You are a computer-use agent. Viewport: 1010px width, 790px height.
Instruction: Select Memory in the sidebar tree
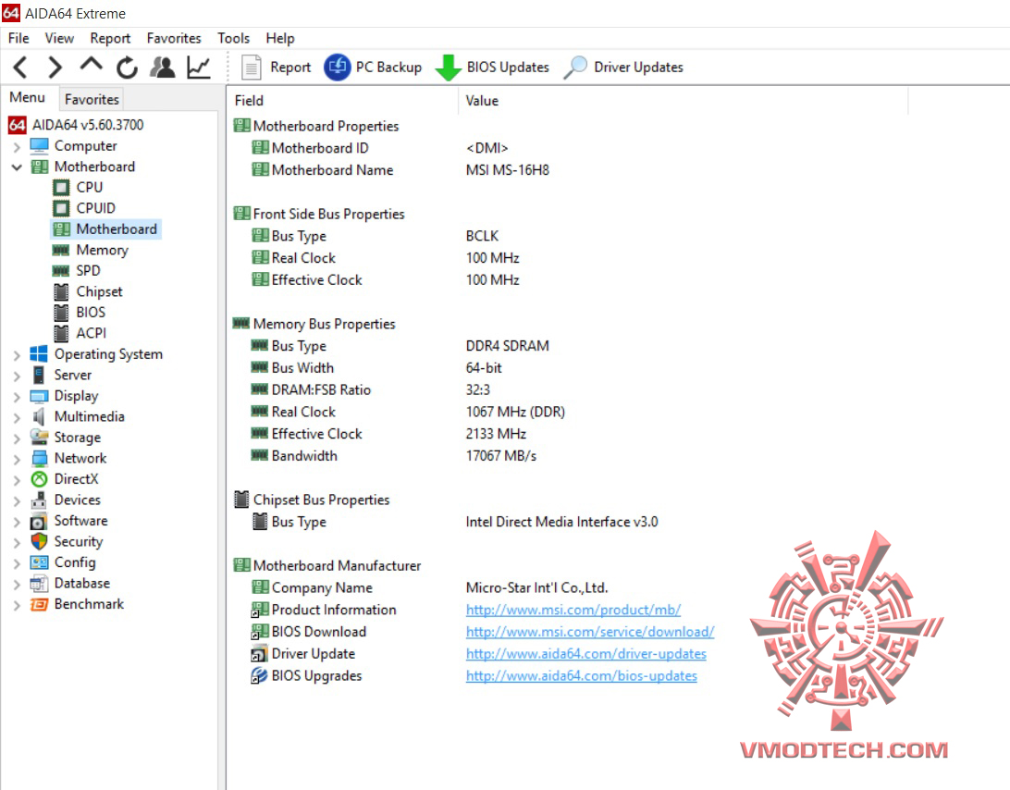click(x=100, y=250)
